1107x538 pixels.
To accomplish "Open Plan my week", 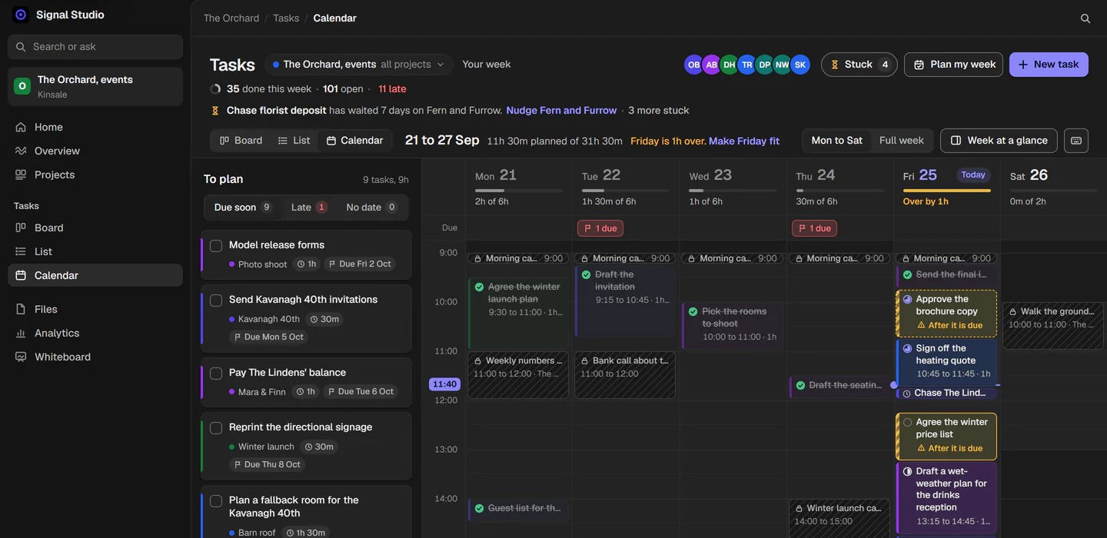I will (x=953, y=65).
